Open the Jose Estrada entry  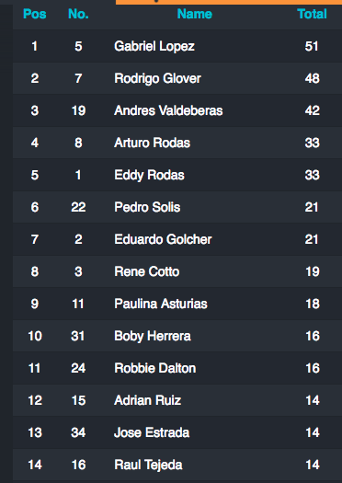pos(152,432)
